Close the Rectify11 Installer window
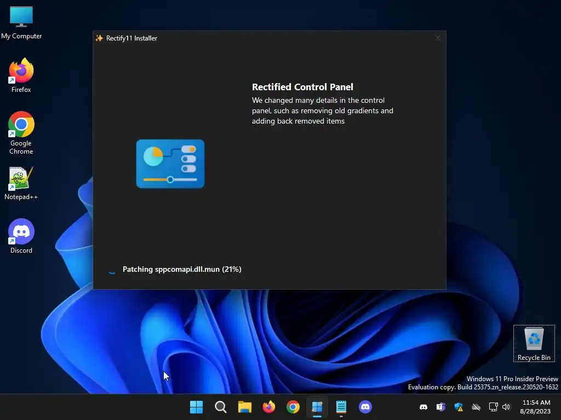Viewport: 561px width, 420px height. 438,38
